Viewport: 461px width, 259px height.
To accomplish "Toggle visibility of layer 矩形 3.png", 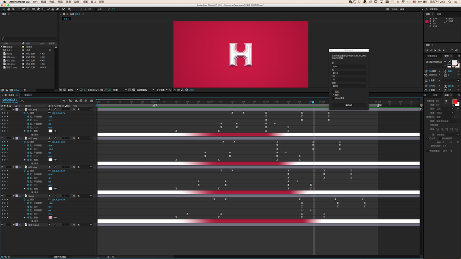I will [2, 224].
